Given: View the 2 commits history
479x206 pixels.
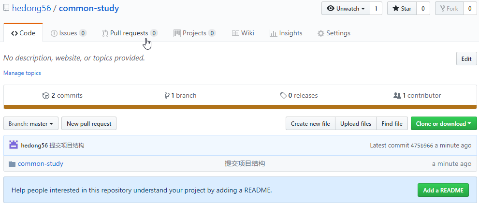Looking at the screenshot, I should pyautogui.click(x=62, y=95).
